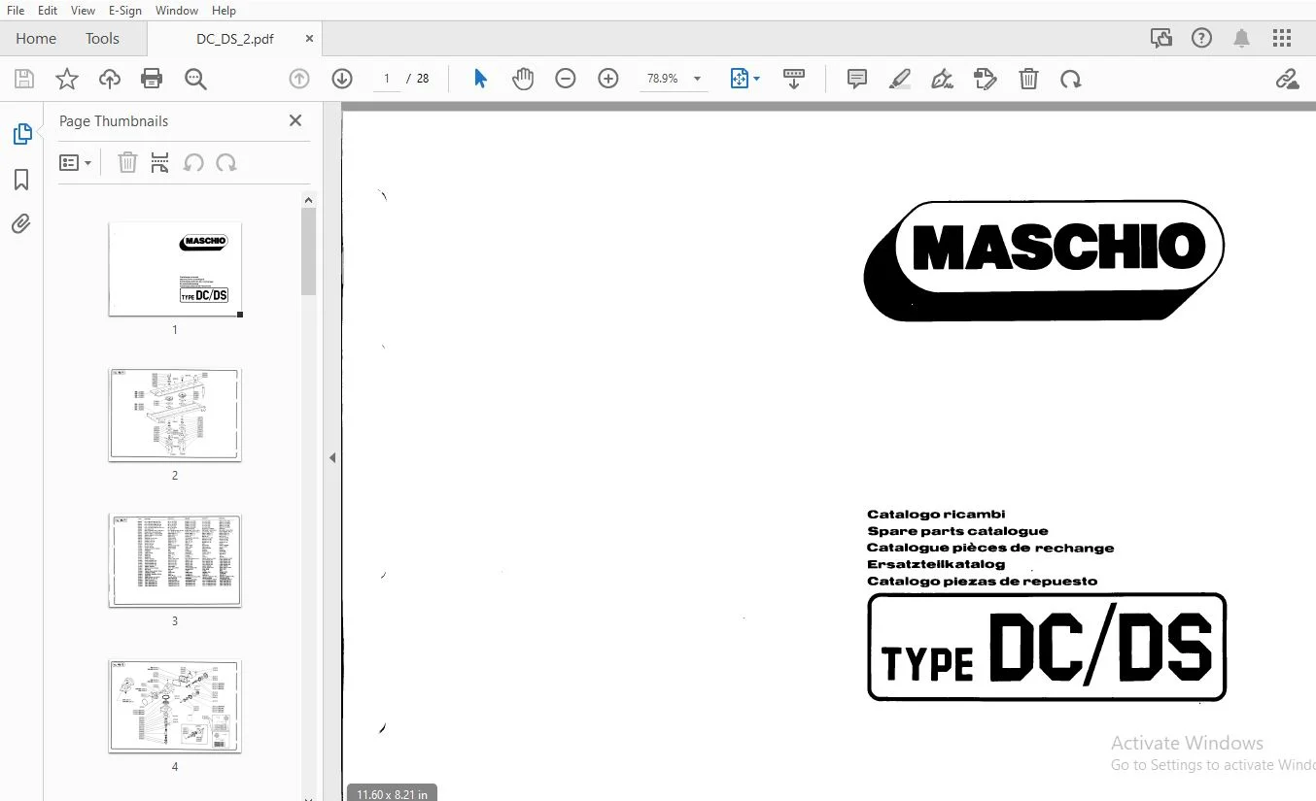Open the Sign document pen tool
This screenshot has width=1316, height=801.
[x=942, y=79]
